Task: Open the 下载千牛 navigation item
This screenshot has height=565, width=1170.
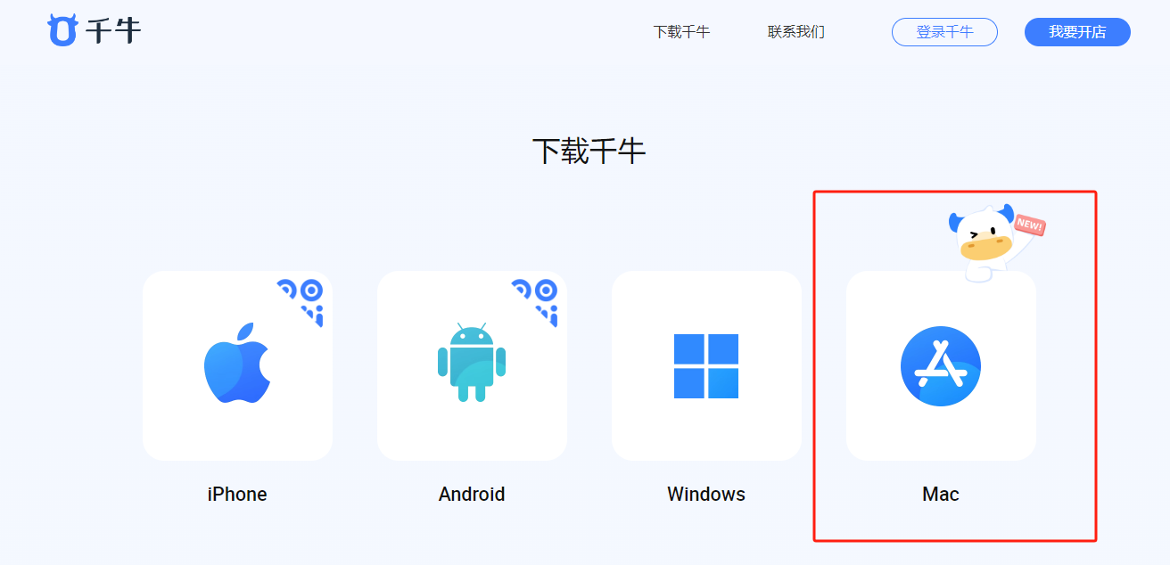Action: coord(681,32)
